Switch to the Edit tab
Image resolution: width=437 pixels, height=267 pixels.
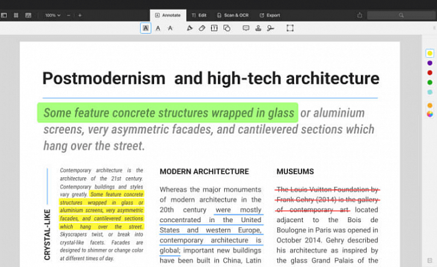coord(199,16)
